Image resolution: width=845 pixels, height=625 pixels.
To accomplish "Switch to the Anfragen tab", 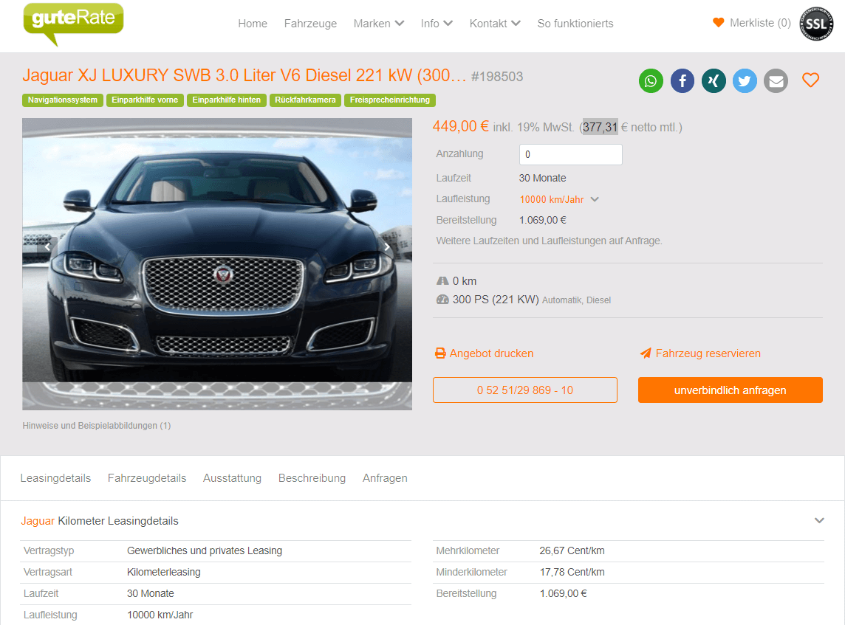I will click(x=385, y=478).
